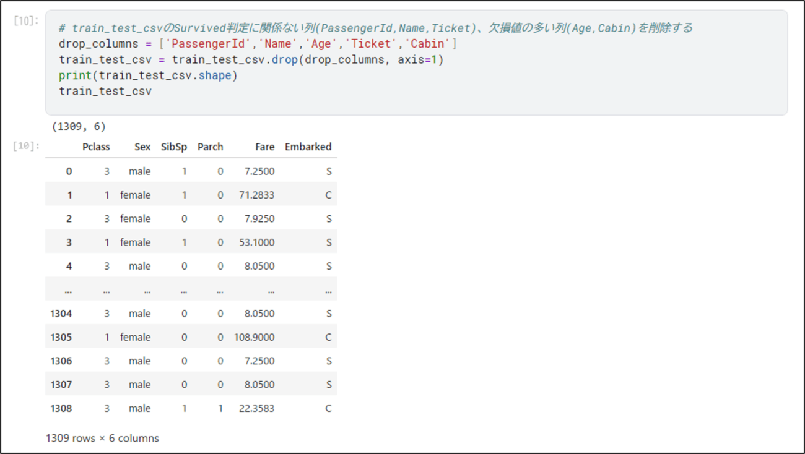Click row index 1307 in the table
Viewport: 805px width, 454px height.
coord(61,385)
